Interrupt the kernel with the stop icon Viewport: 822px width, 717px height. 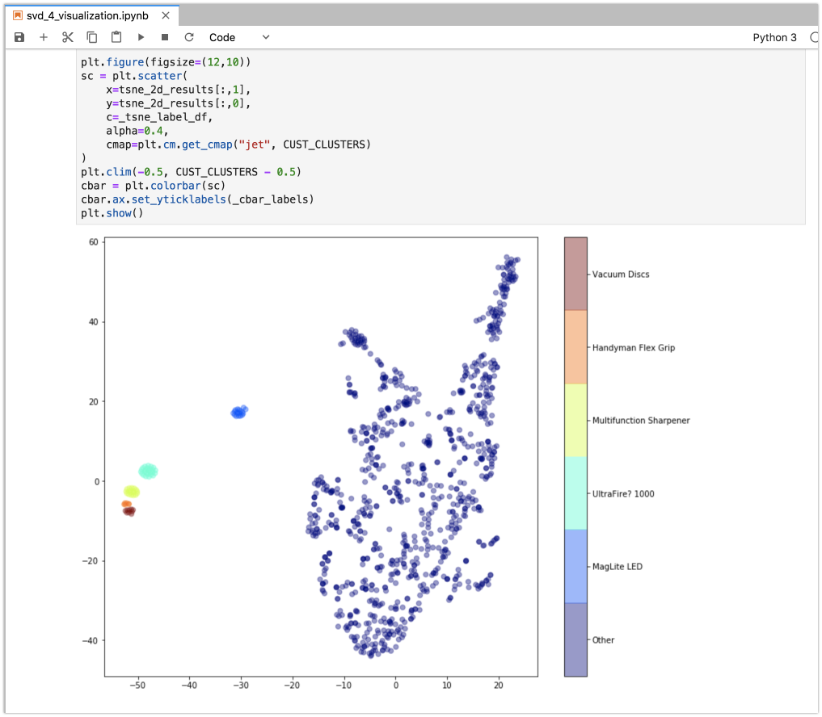pos(163,37)
